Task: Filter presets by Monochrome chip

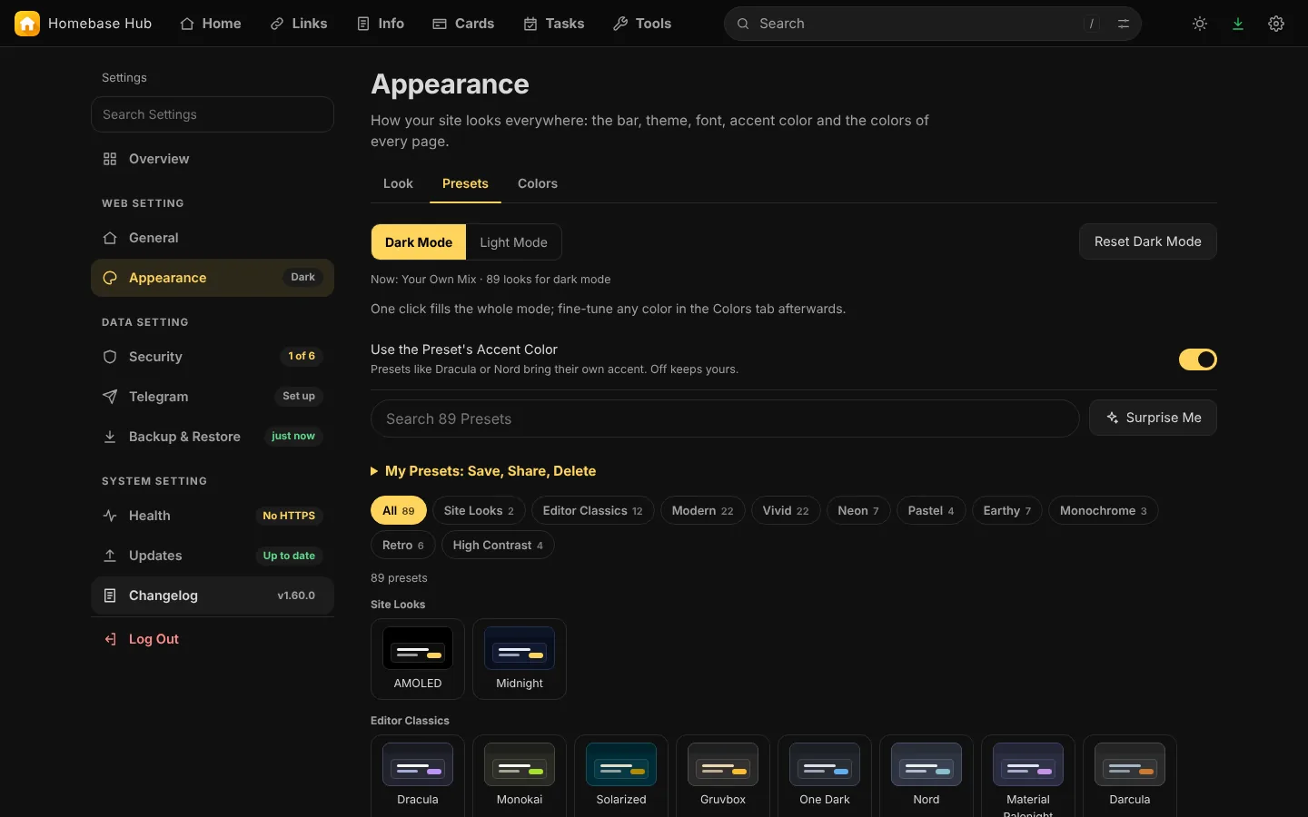Action: click(x=1104, y=510)
